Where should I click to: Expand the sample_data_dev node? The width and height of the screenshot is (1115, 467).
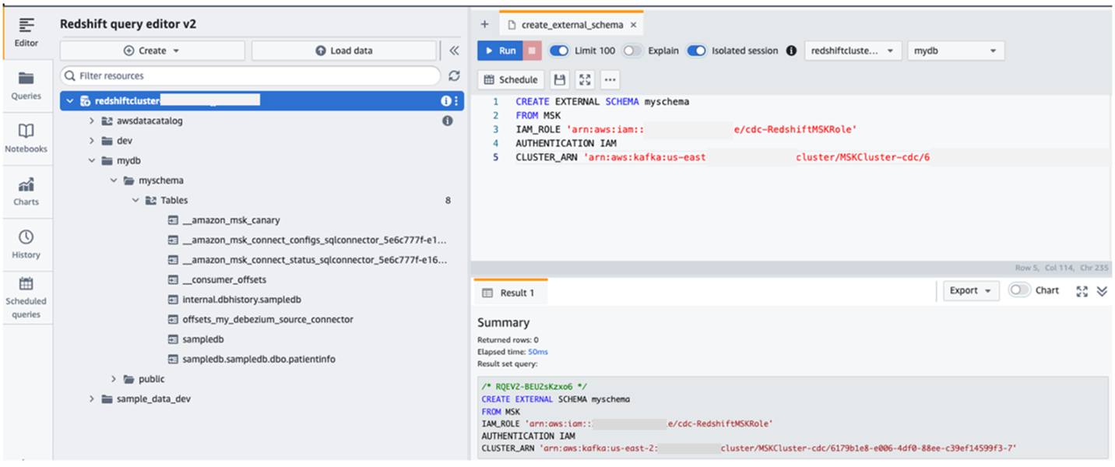[91, 399]
